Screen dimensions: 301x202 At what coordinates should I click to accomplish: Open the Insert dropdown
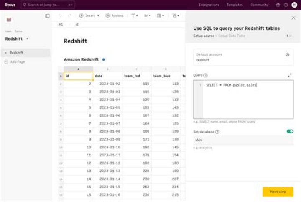click(x=89, y=16)
